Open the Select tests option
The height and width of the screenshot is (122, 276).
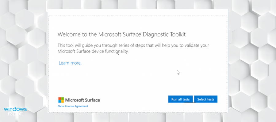[x=206, y=99]
